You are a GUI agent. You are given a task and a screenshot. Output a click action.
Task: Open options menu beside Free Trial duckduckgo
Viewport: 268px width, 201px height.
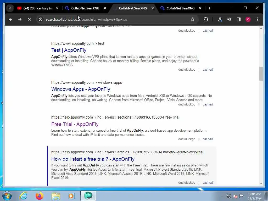[x=199, y=139]
